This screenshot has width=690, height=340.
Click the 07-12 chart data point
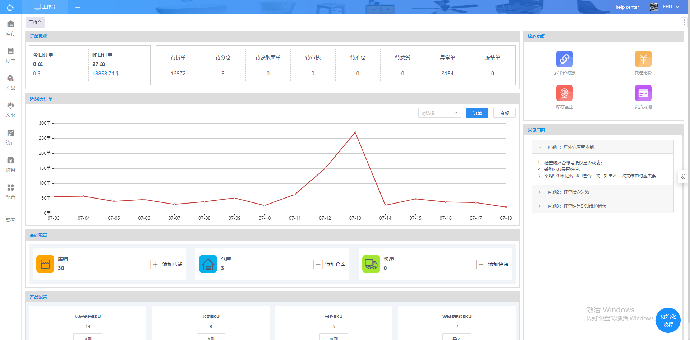point(325,168)
